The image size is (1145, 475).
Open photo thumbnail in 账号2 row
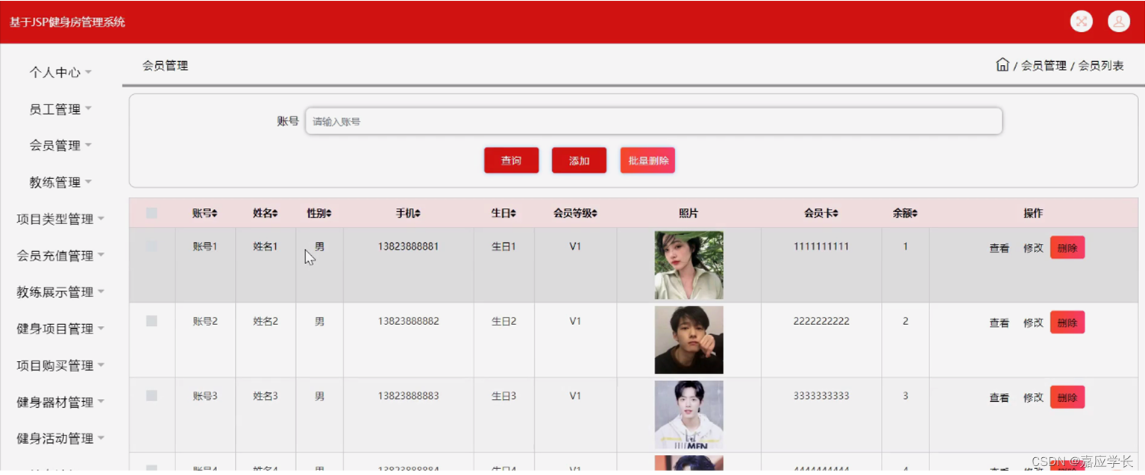coord(688,340)
